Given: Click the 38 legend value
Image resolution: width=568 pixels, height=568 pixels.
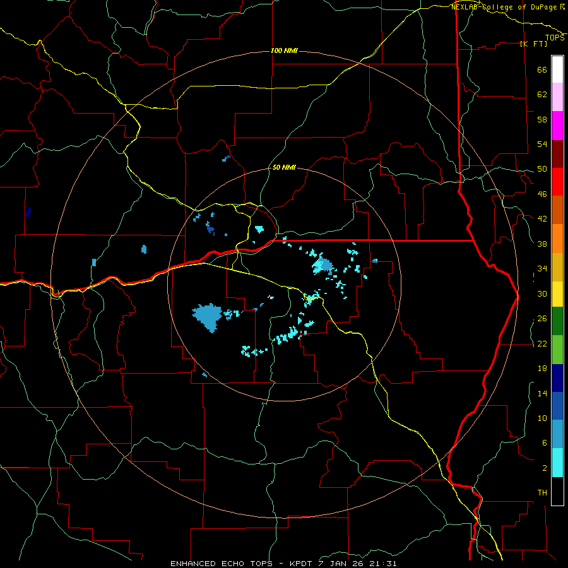Looking at the screenshot, I should [x=542, y=244].
